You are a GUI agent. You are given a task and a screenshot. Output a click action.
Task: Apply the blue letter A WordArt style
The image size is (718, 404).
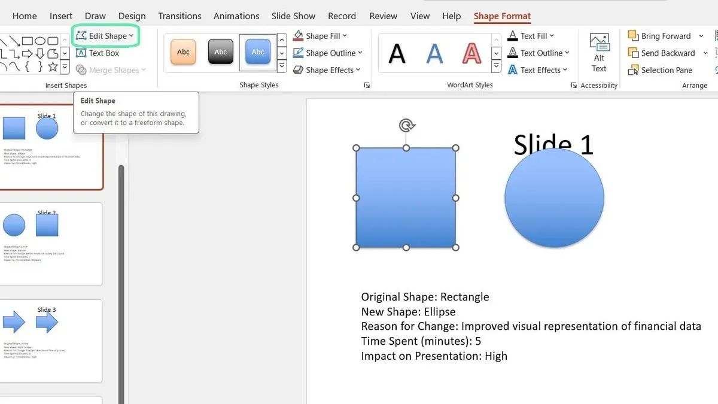434,53
